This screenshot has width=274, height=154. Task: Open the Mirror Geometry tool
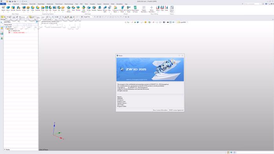tap(151, 9)
